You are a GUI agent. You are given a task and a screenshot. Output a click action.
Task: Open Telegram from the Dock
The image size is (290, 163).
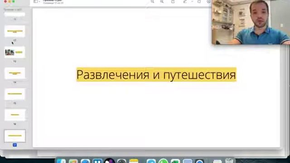point(151,161)
